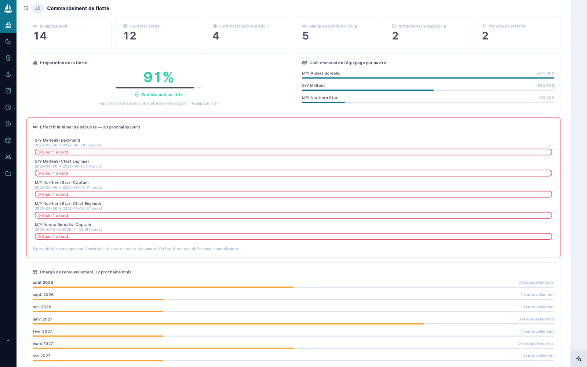Open the sailboat fleet dashboard icon in sidebar
This screenshot has width=587, height=367.
[8, 25]
